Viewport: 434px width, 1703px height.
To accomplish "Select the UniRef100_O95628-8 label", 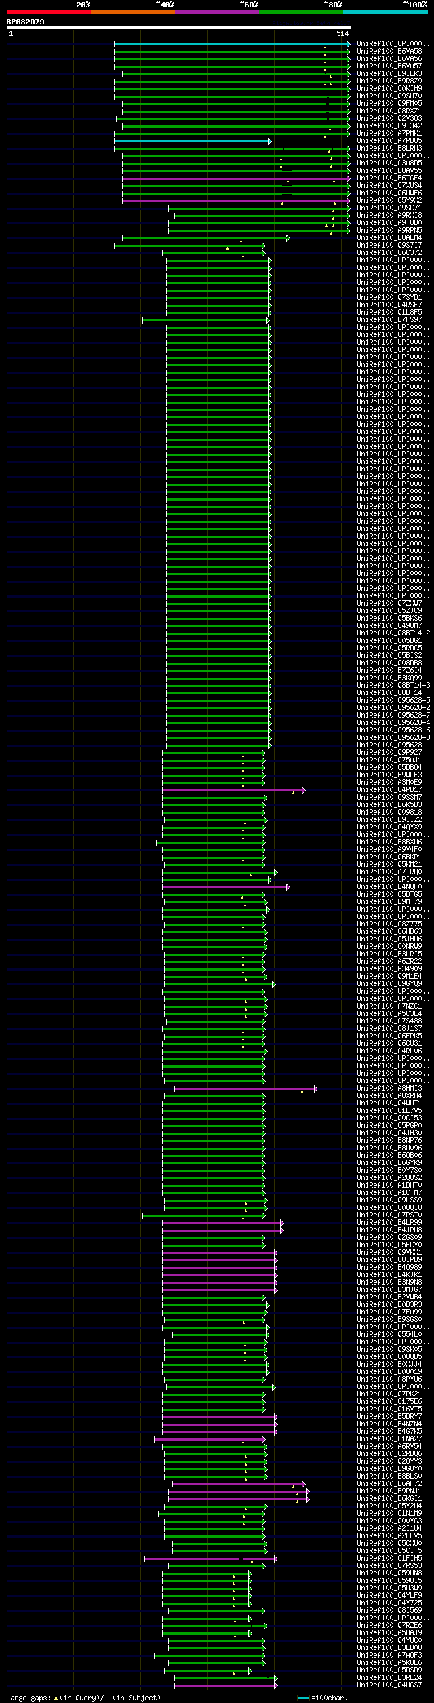I will point(393,738).
